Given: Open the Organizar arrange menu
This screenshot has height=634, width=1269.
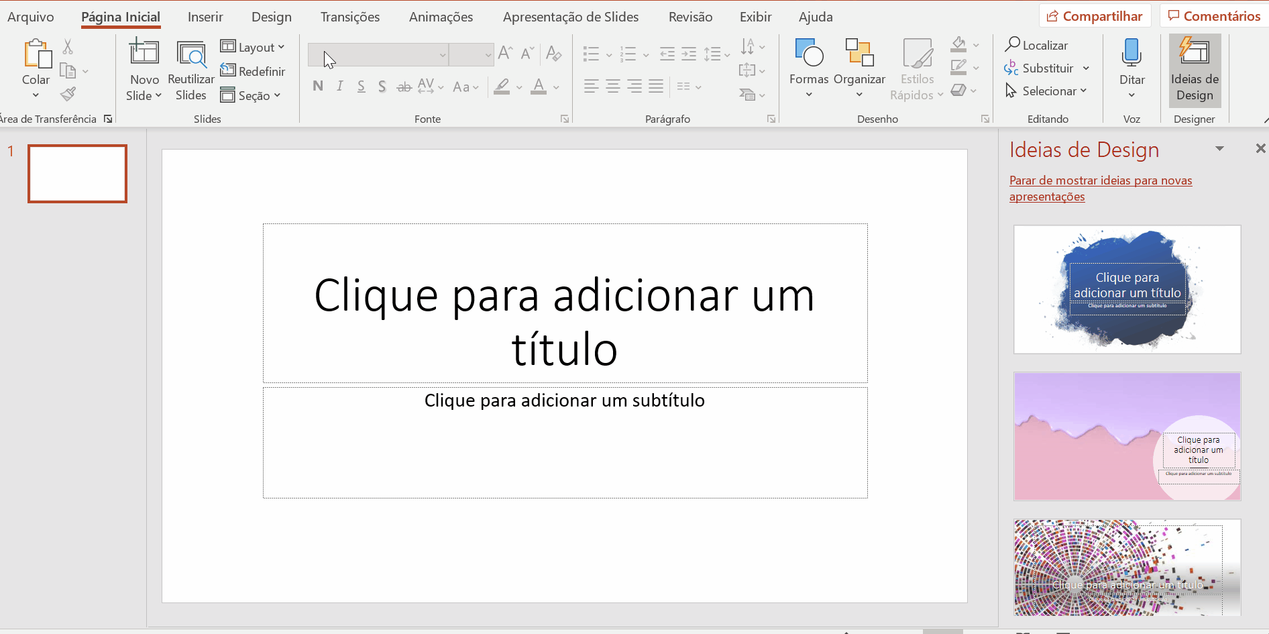Looking at the screenshot, I should pos(859,68).
